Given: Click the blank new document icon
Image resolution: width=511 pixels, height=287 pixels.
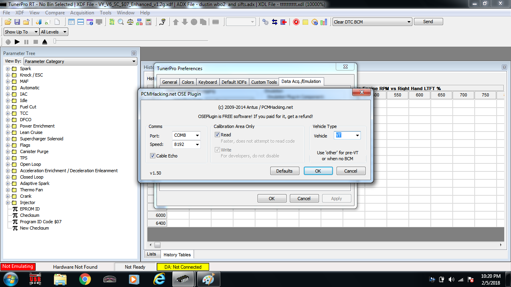Looking at the screenshot, I should (57, 22).
